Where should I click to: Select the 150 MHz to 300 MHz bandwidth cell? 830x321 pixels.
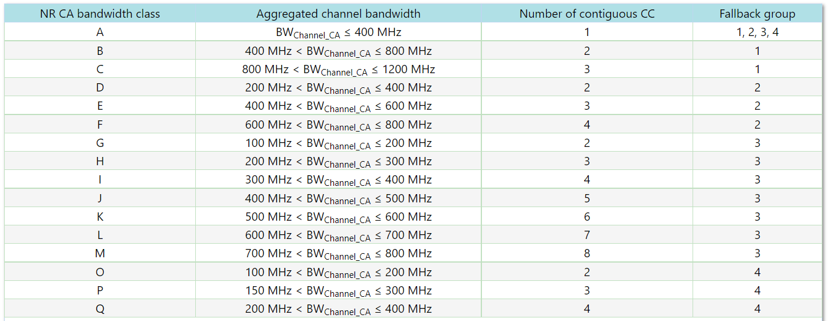(338, 291)
